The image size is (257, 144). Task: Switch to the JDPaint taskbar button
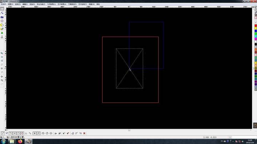29,142
